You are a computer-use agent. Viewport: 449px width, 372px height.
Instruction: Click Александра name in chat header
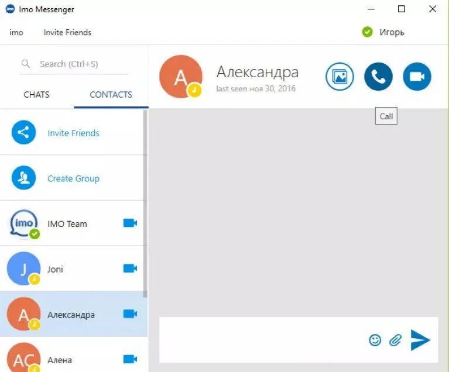pyautogui.click(x=258, y=72)
